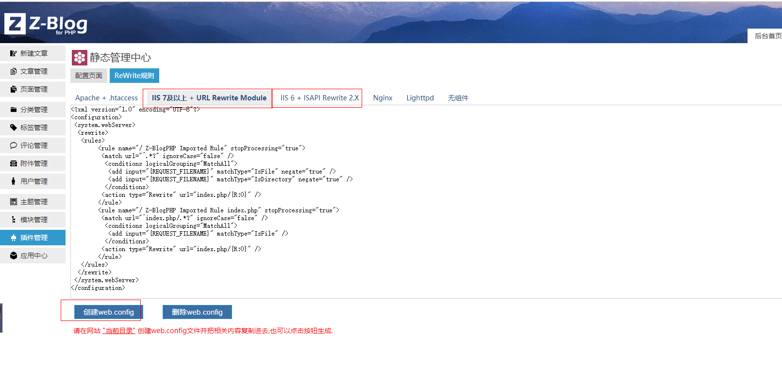Open 主题管理 in the sidebar
Image resolution: width=782 pixels, height=383 pixels.
(x=33, y=202)
